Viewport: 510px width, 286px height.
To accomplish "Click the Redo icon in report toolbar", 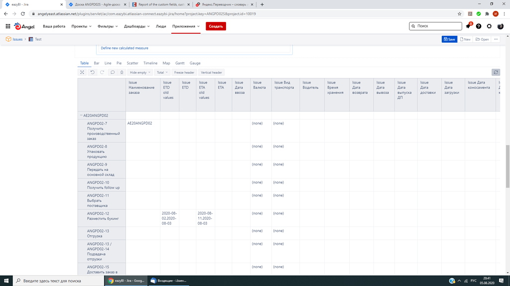I will 102,72.
